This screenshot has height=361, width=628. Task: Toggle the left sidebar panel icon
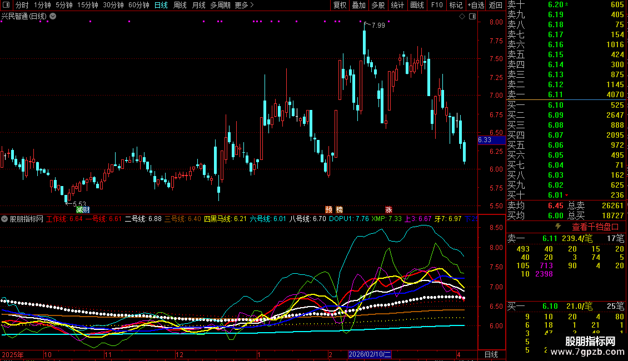7,5
